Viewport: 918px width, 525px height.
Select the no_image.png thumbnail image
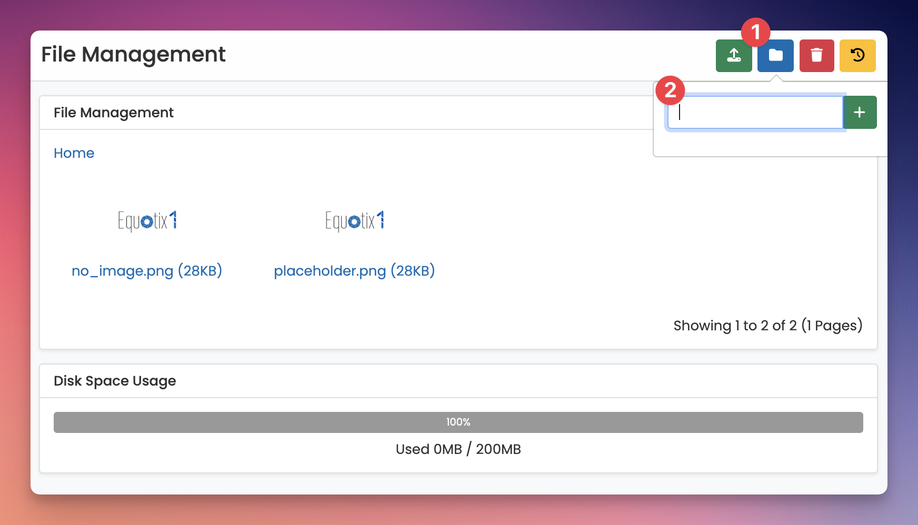click(147, 220)
